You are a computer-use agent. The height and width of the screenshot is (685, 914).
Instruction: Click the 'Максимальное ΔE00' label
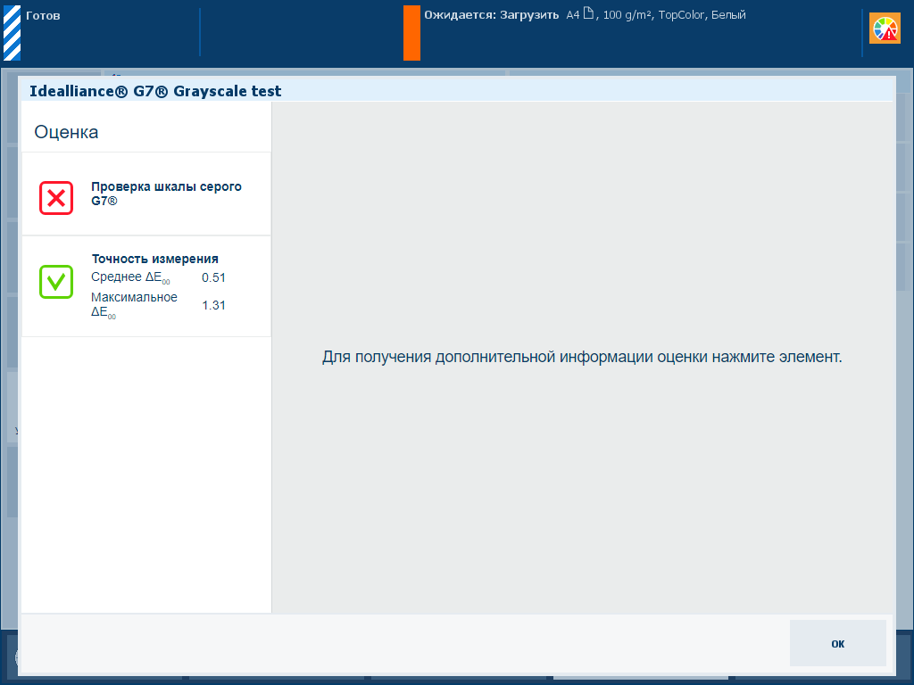[134, 305]
